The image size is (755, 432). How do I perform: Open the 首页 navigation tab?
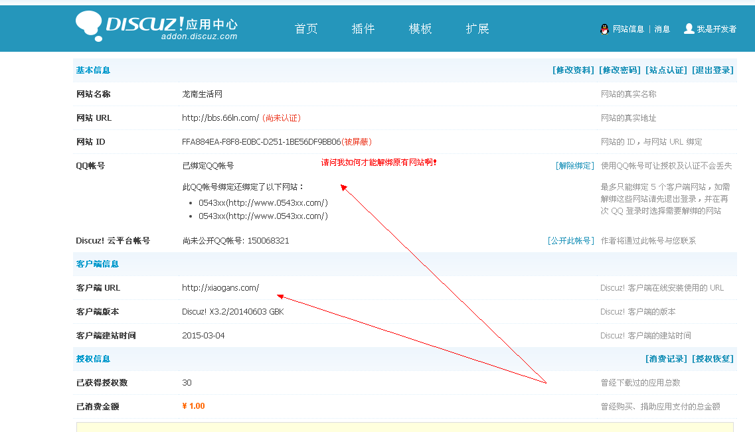click(305, 29)
